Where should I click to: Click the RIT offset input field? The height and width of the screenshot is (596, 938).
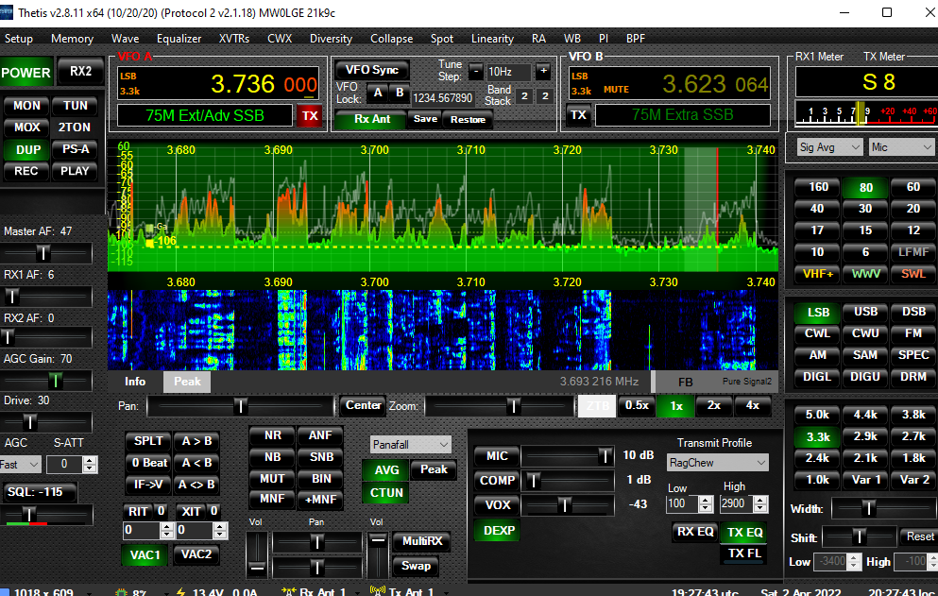[142, 531]
